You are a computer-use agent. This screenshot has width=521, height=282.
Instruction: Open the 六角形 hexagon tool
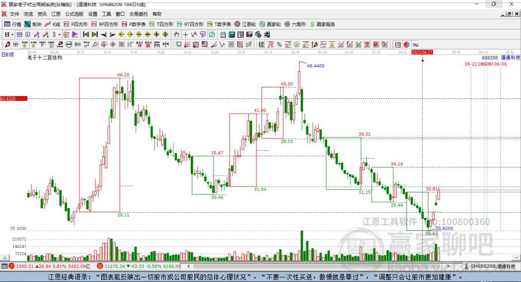295,24
